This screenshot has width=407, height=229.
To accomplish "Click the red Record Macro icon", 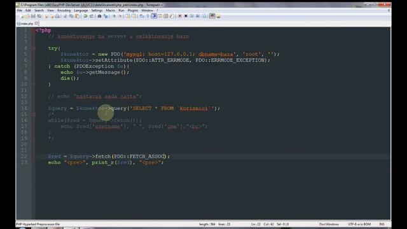I will click(x=179, y=16).
